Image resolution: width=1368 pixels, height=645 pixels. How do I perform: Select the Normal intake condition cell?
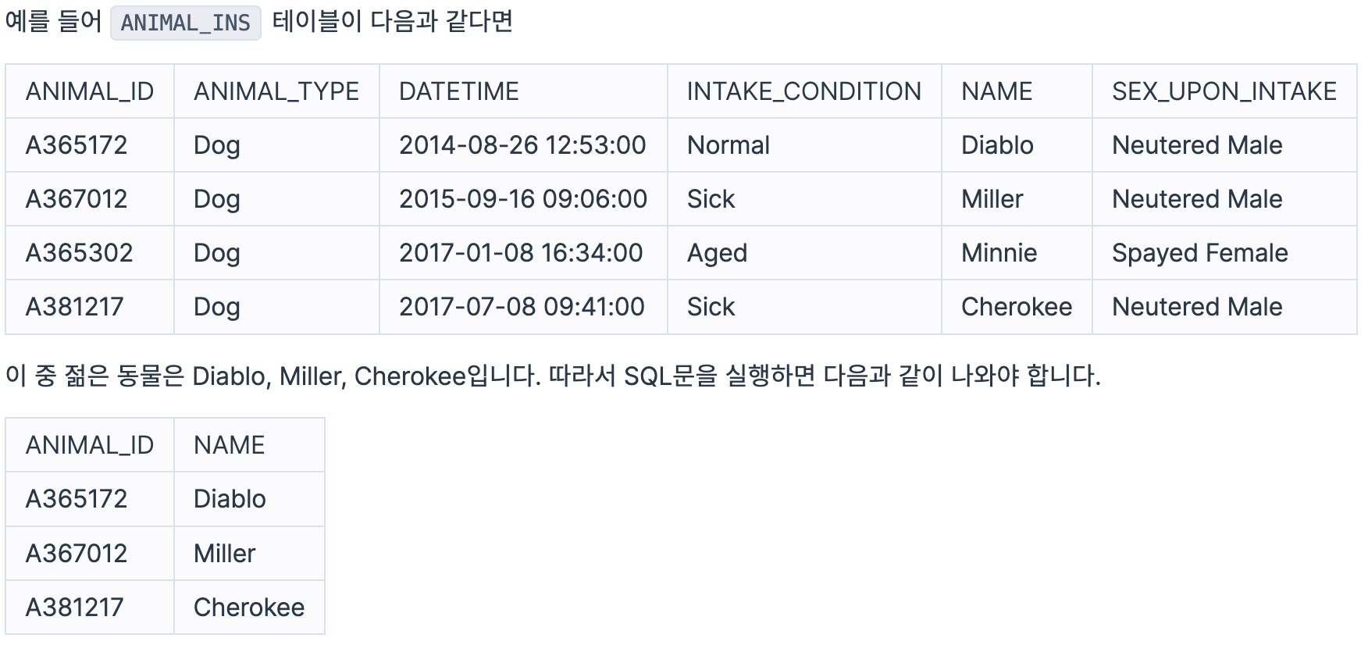[804, 145]
